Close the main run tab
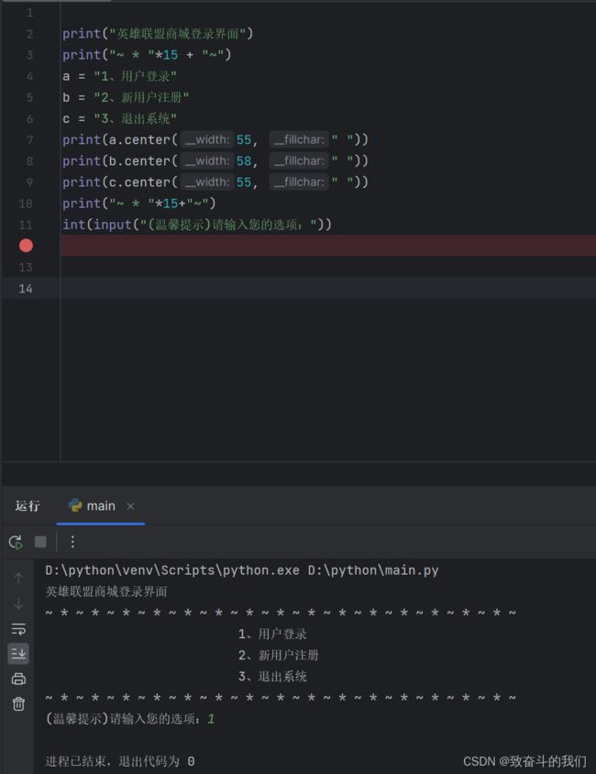This screenshot has width=596, height=774. (x=130, y=506)
